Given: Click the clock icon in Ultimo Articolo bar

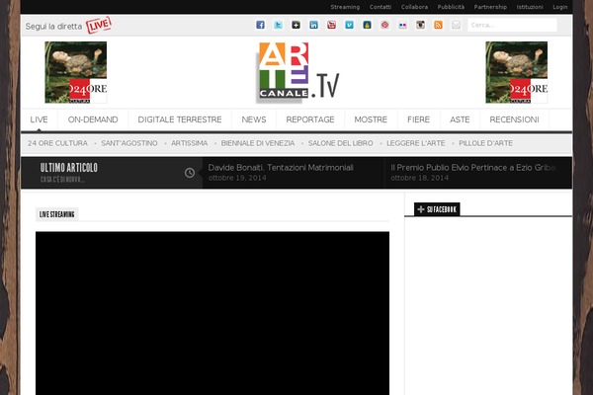Looking at the screenshot, I should pyautogui.click(x=190, y=173).
